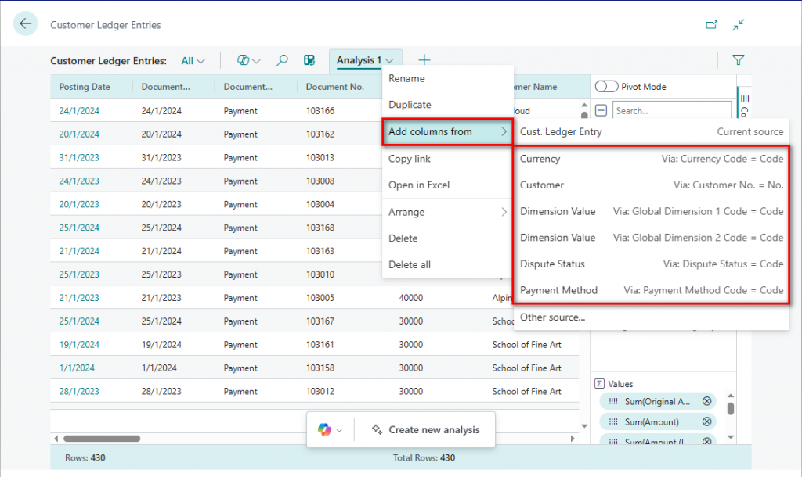This screenshot has width=802, height=477.
Task: Open the Analysis 1 tab dropdown chevron
Action: (x=390, y=60)
